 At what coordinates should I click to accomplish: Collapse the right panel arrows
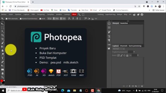128,21
